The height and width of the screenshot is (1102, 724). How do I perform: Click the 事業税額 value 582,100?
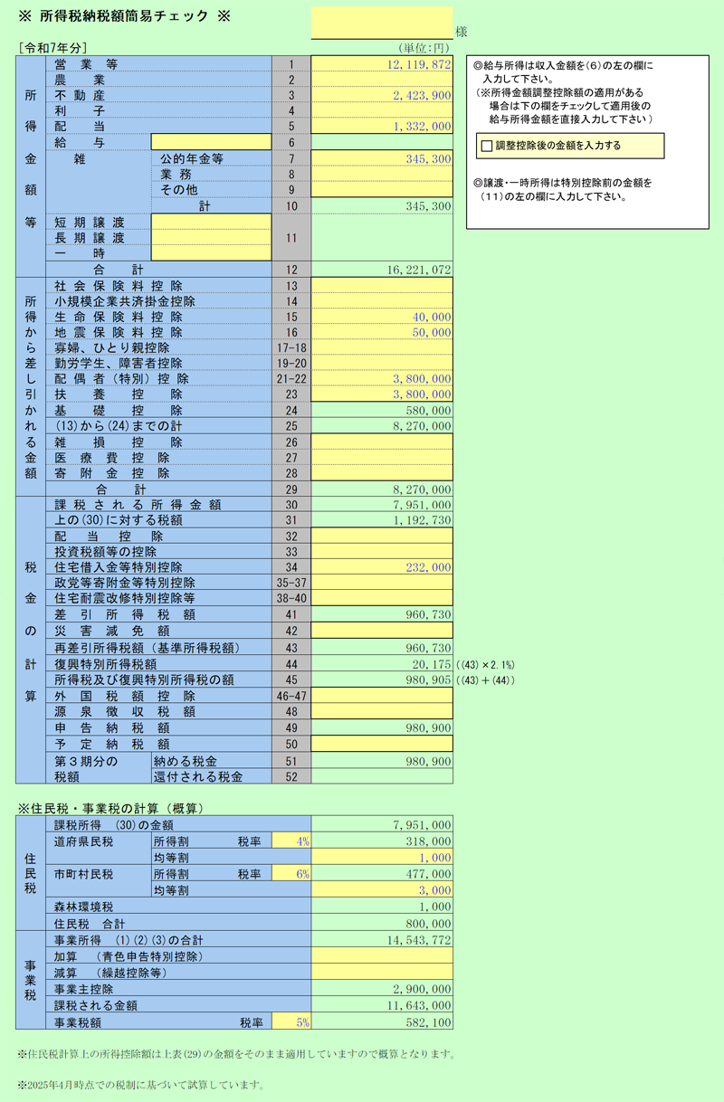click(x=382, y=1022)
